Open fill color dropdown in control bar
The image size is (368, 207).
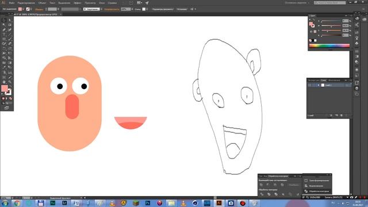(23, 9)
